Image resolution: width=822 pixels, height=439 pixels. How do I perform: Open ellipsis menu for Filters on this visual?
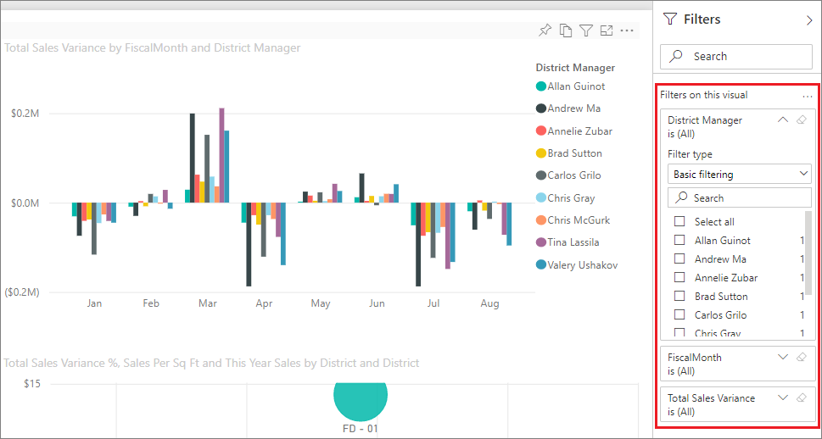tap(808, 97)
